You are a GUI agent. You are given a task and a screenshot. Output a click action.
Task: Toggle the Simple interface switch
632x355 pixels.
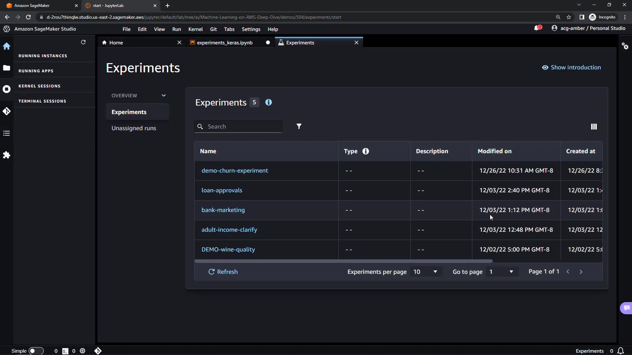tap(36, 351)
